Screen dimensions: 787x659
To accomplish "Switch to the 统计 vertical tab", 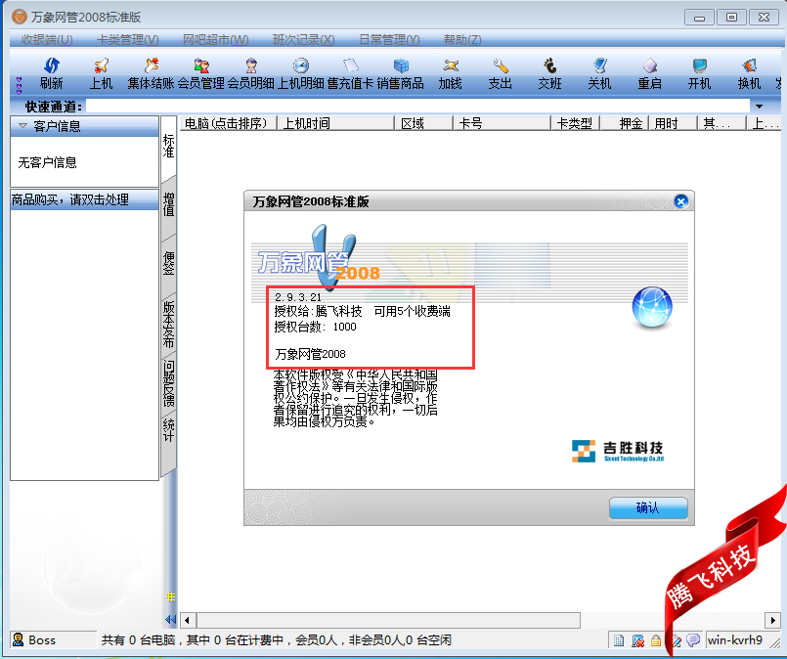I will coord(168,430).
